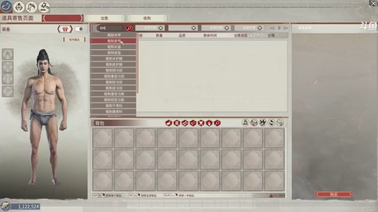Close the trading window with X
378x212 pixels.
coord(373,3)
